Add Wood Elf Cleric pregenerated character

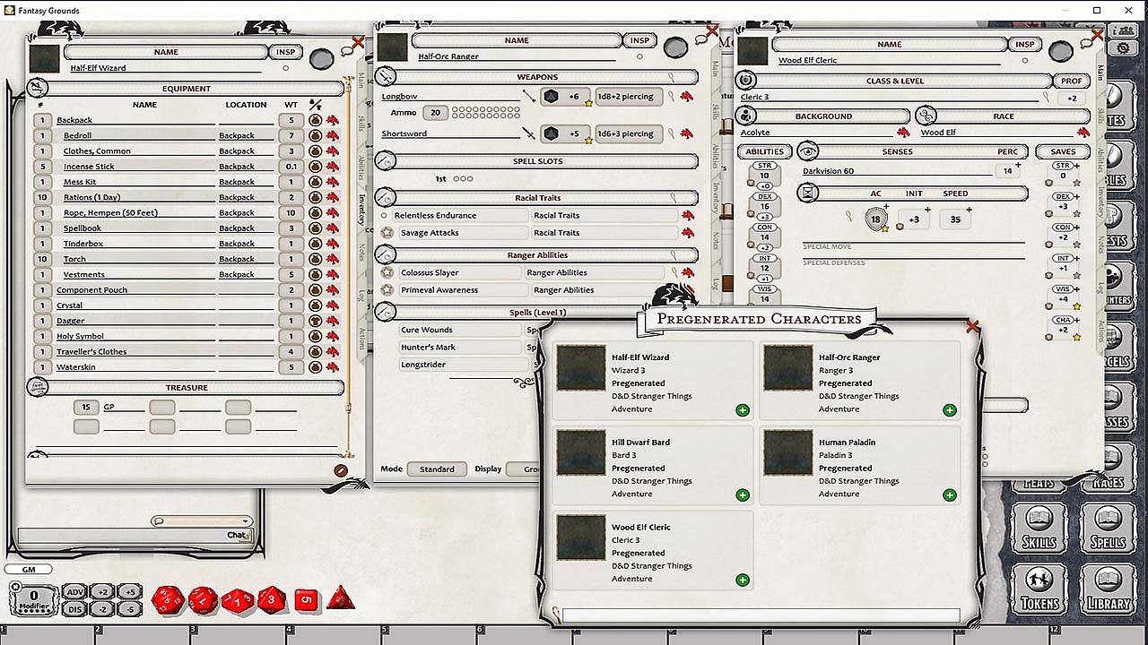coord(743,580)
